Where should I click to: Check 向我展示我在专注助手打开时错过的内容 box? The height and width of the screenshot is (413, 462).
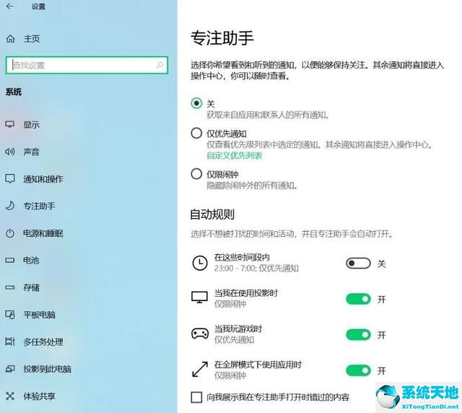[x=196, y=396]
